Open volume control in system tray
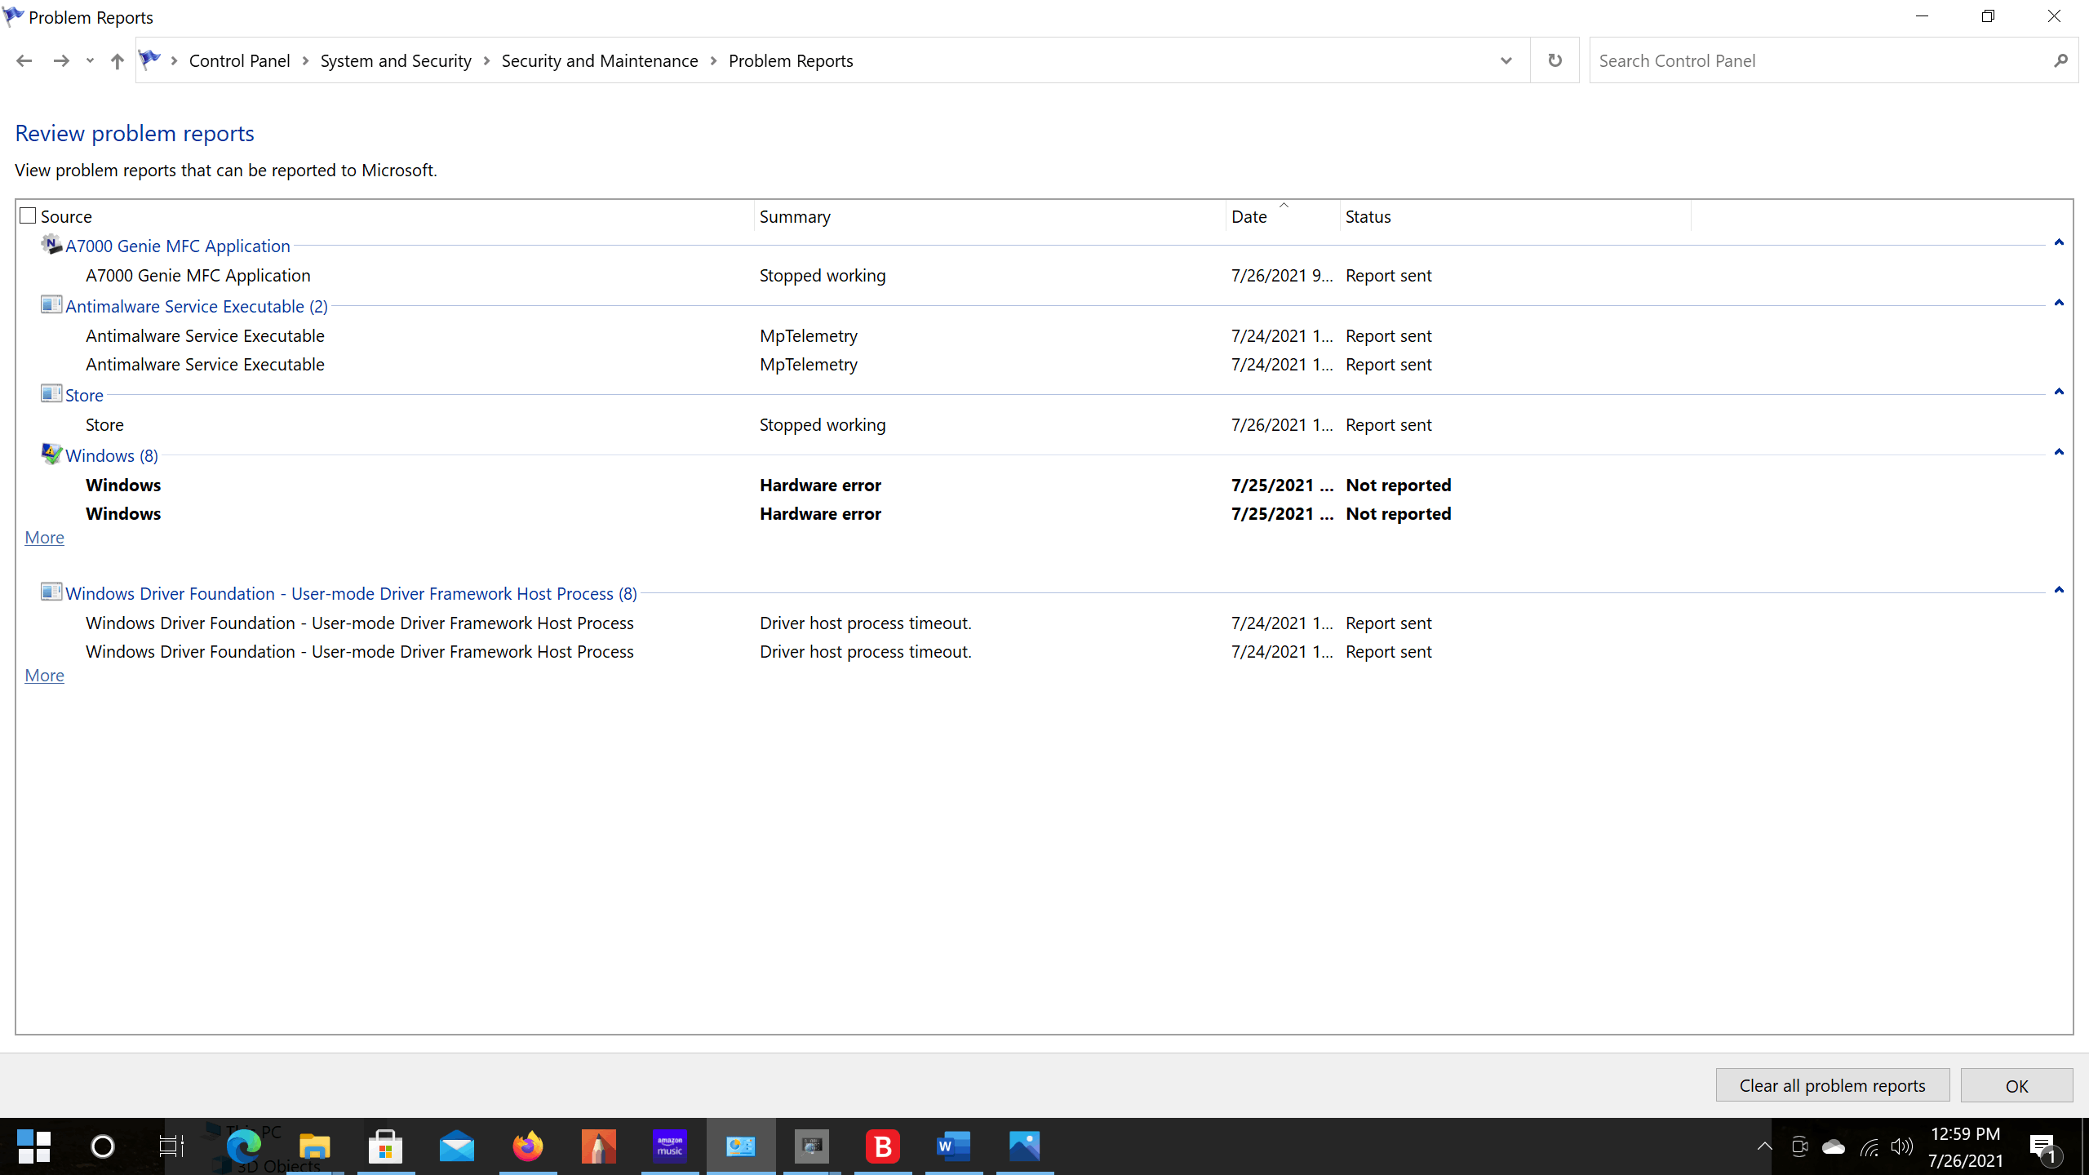The image size is (2089, 1175). click(1901, 1146)
